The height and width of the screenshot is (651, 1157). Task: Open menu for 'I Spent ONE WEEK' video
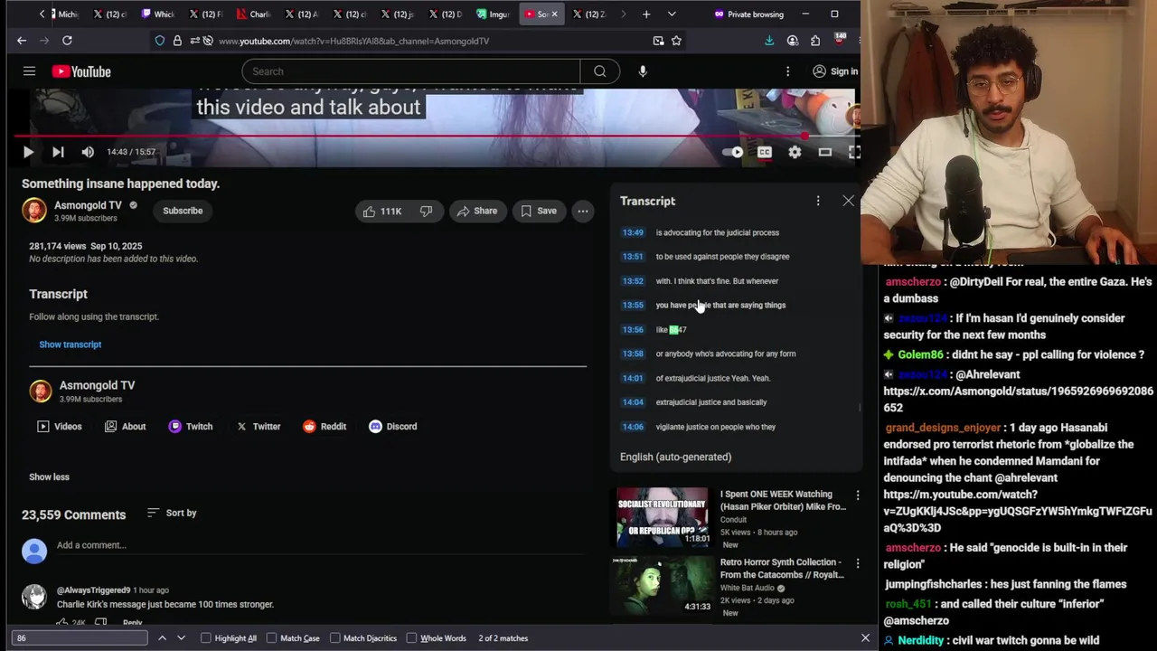[858, 495]
